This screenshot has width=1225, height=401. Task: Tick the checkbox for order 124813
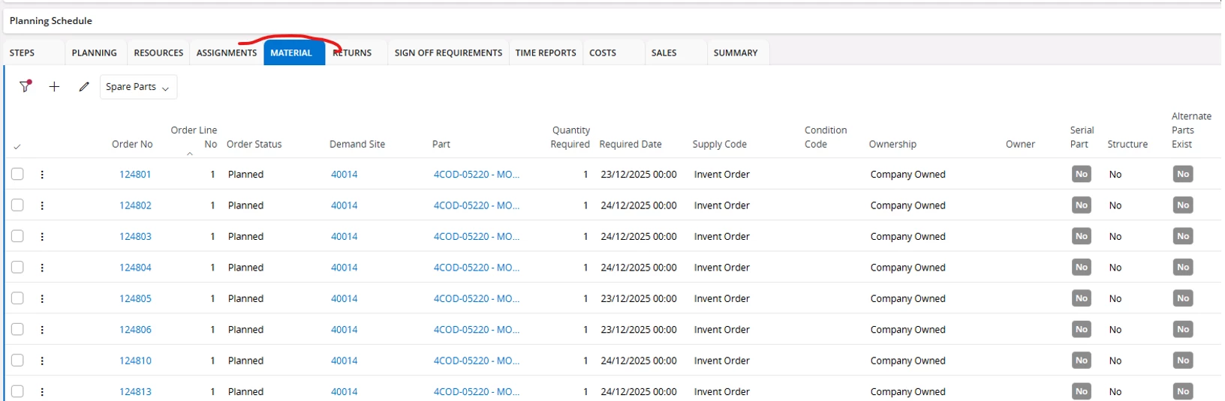click(x=17, y=391)
